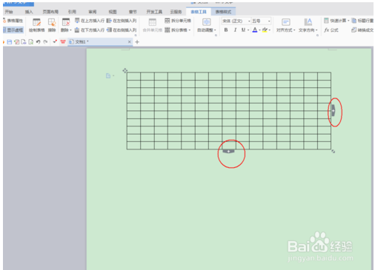Click the page icon in left margin

[108, 75]
